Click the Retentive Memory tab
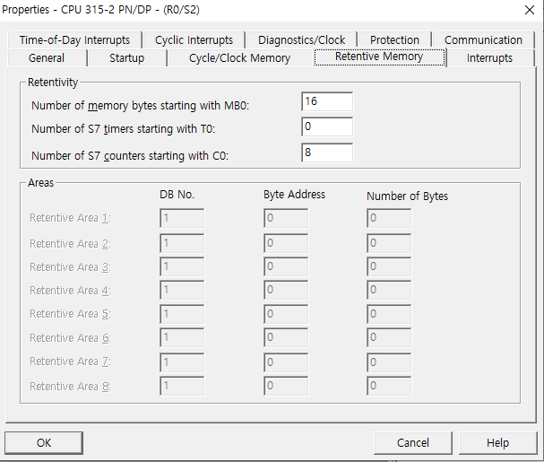Viewport: 544px width, 462px height. point(379,57)
